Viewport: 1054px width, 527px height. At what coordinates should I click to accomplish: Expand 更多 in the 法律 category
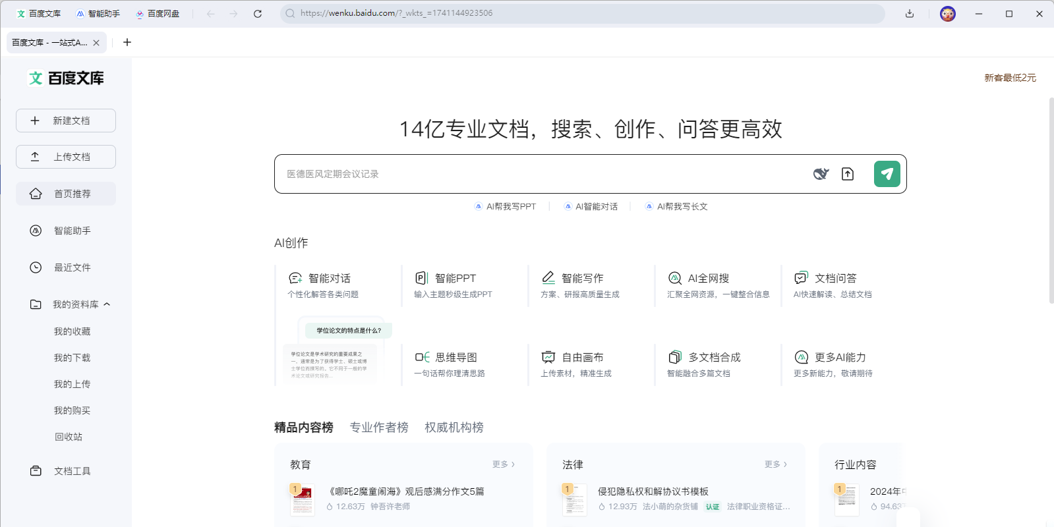(776, 464)
